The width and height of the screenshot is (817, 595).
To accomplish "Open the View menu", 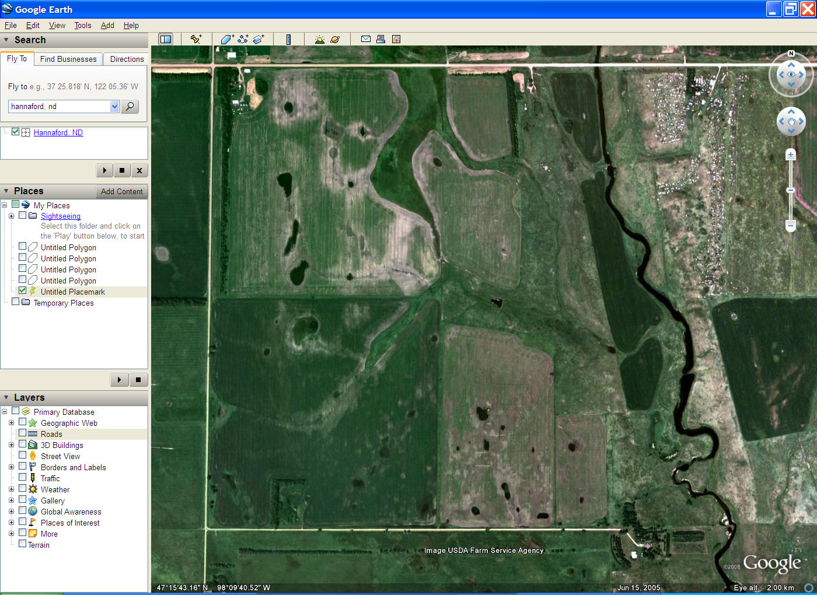I will (57, 25).
